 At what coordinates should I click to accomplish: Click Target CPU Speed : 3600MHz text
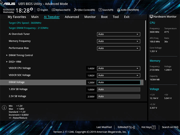point(25,23)
